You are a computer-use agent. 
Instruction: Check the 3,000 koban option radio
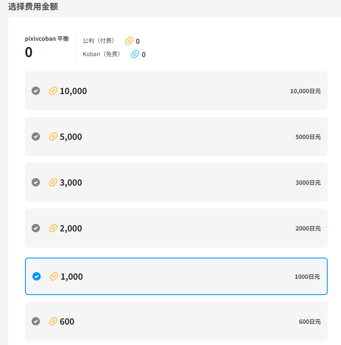click(36, 182)
